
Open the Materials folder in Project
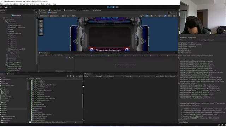pos(5,83)
